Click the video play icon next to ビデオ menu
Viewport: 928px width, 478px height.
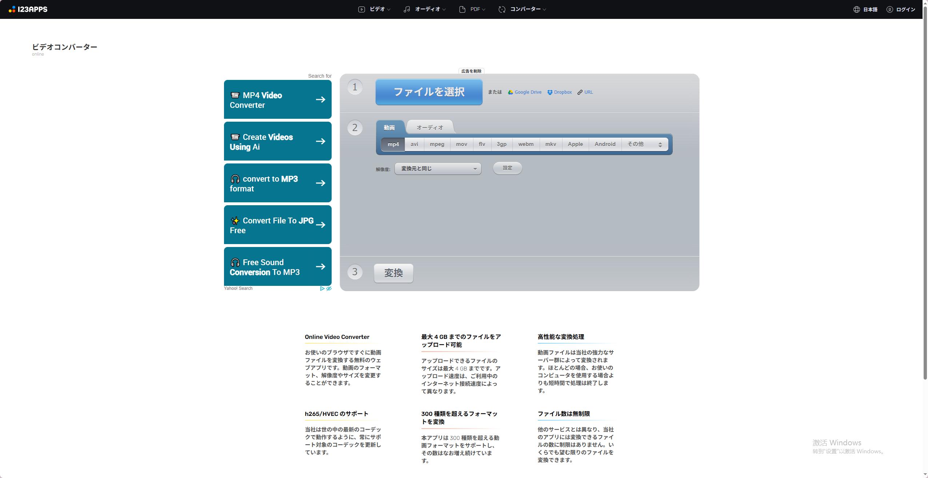pyautogui.click(x=361, y=9)
